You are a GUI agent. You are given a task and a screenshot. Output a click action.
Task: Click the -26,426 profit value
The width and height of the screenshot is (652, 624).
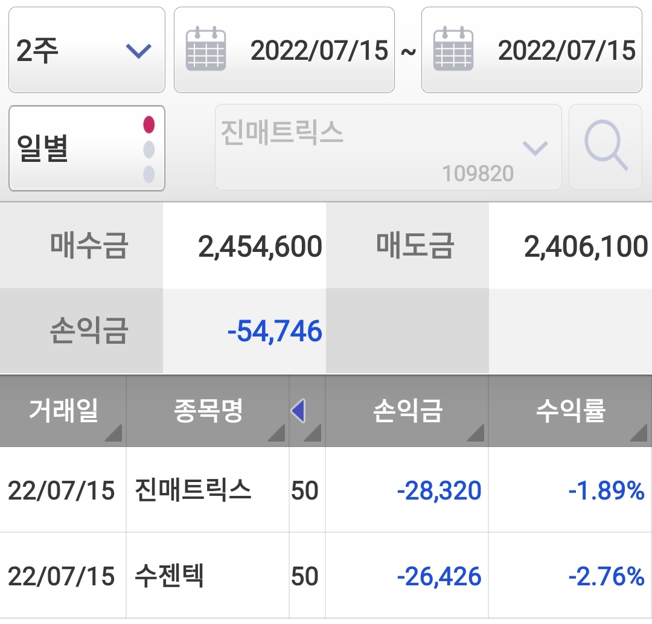pyautogui.click(x=439, y=576)
